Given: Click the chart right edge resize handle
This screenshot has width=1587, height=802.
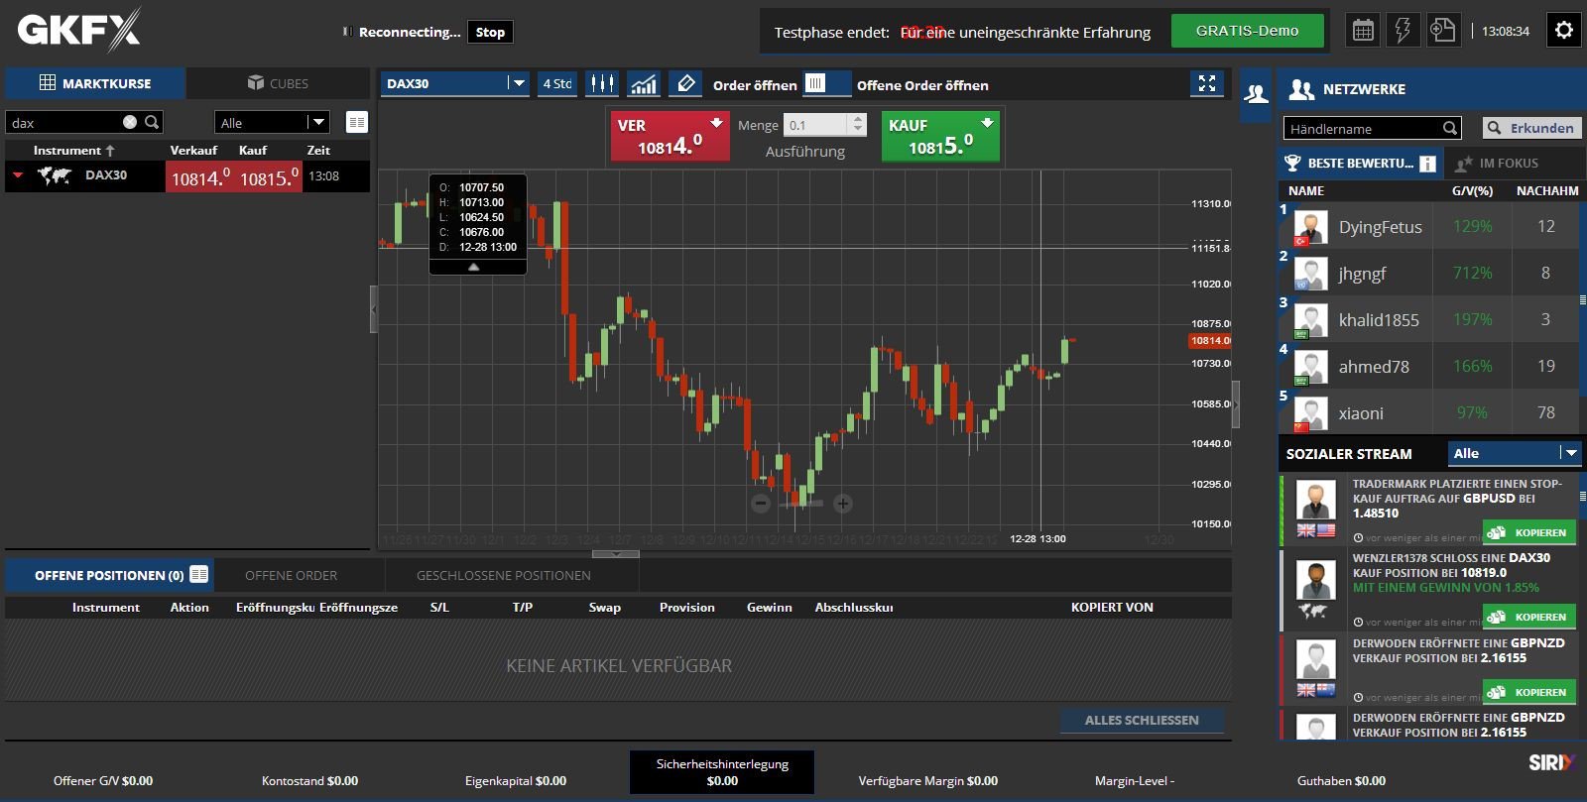Looking at the screenshot, I should (x=1236, y=404).
